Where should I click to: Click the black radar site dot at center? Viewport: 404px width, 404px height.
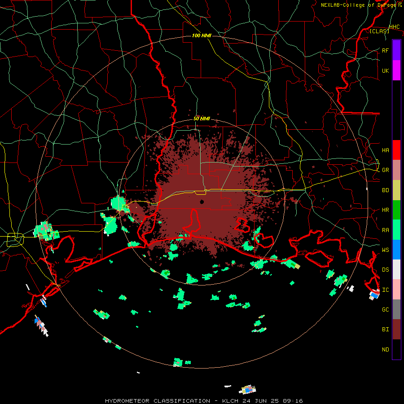click(202, 202)
